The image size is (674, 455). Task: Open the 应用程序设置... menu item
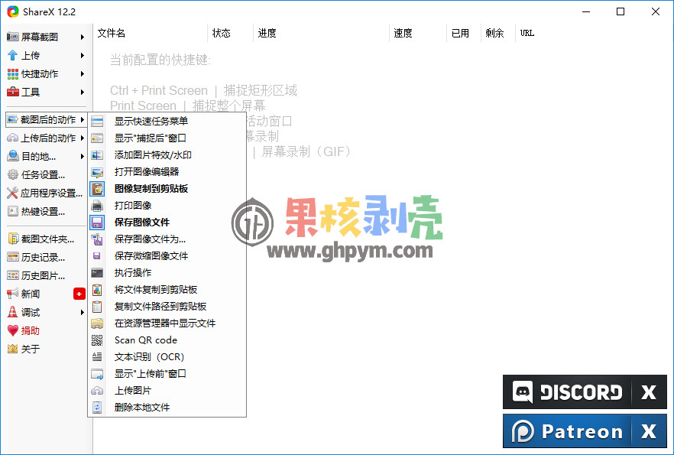click(47, 193)
